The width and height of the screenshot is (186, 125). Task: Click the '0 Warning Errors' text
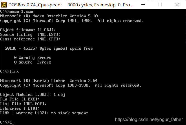pyautogui.click(x=32, y=58)
